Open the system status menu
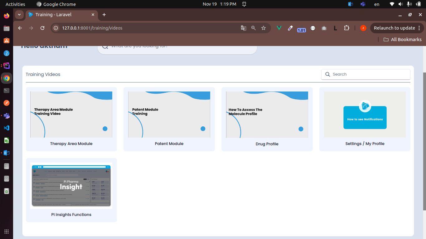 tap(405, 4)
